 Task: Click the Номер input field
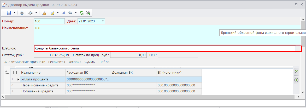pos(49,21)
